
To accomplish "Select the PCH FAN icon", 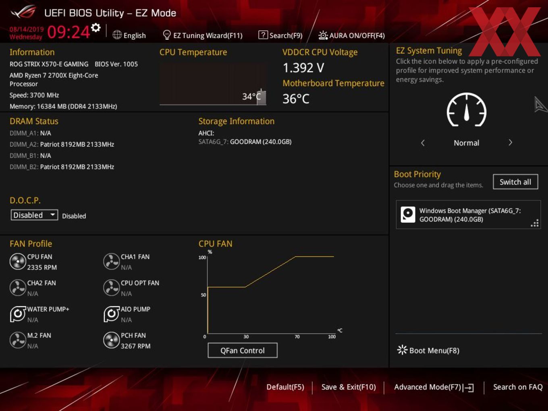I will pyautogui.click(x=111, y=340).
